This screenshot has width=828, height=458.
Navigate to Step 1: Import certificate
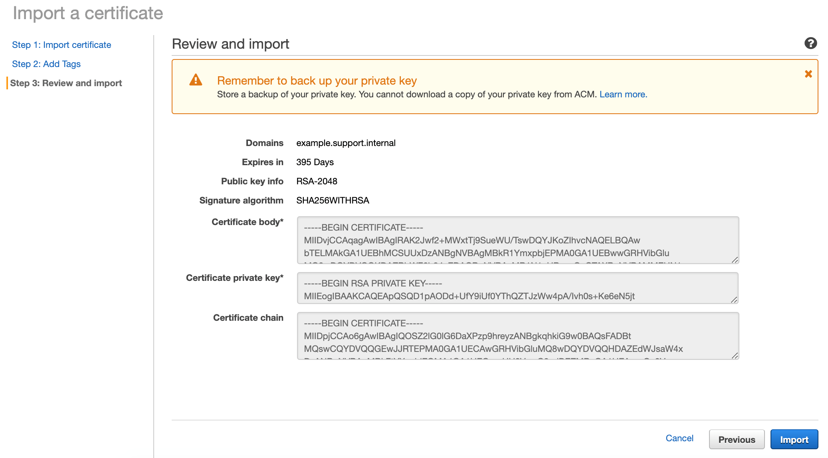(x=61, y=45)
